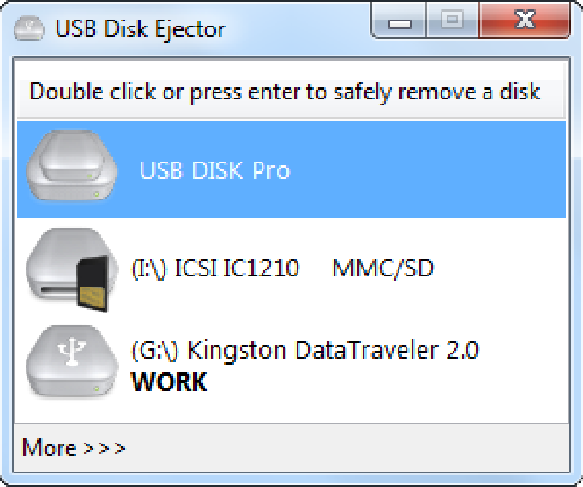Expand the More >>> options
This screenshot has width=583, height=487.
click(x=74, y=447)
